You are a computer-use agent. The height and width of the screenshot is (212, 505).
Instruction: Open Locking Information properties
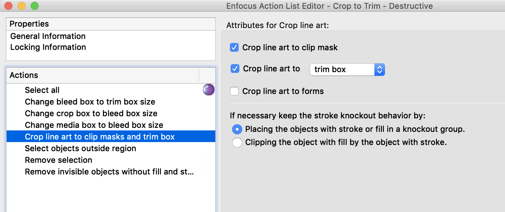[x=48, y=47]
